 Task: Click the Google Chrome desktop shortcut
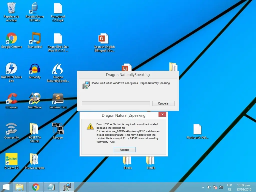point(11,40)
